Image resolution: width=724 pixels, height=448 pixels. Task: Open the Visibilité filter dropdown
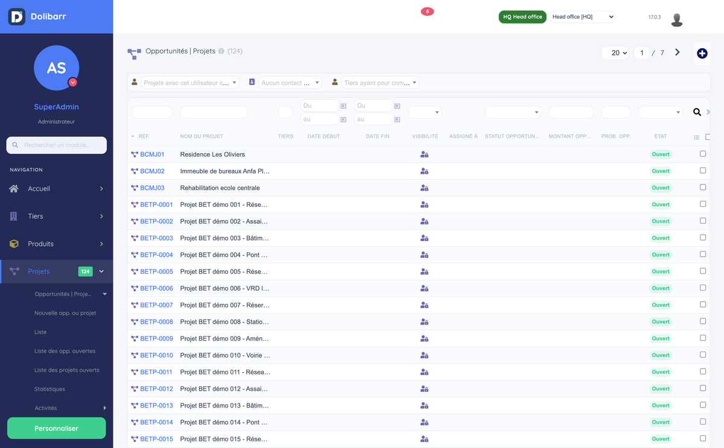425,112
